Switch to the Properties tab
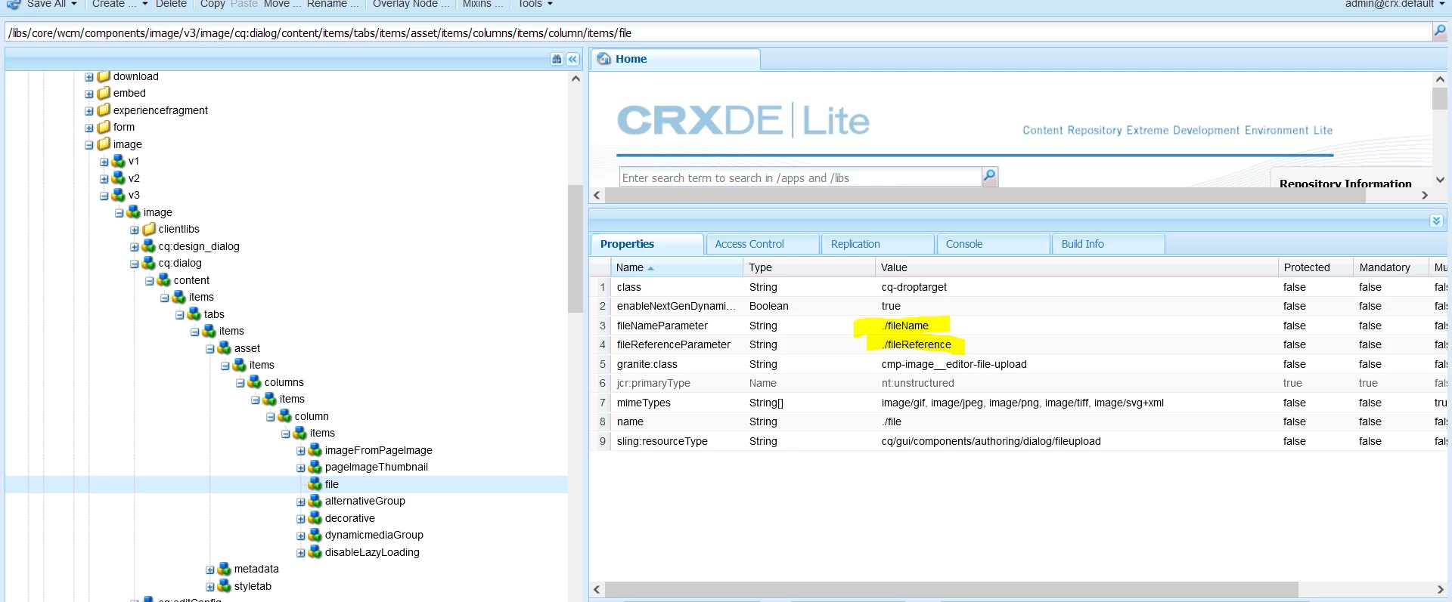Viewport: 1452px width, 602px height. coord(647,244)
